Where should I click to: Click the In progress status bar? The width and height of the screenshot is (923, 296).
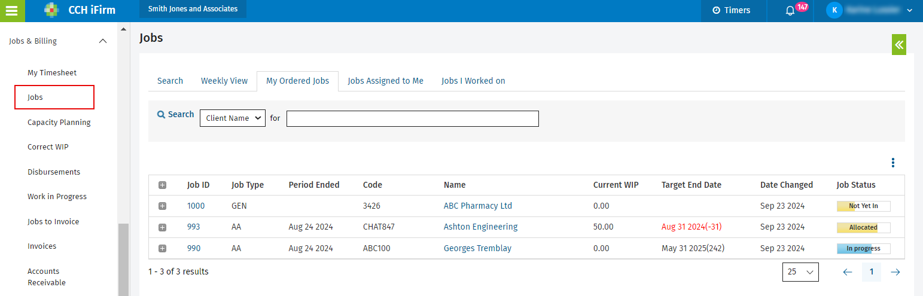[863, 248]
